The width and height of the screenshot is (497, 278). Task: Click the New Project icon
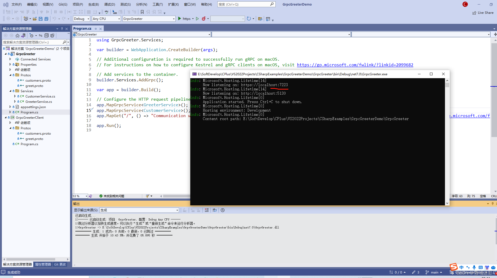coord(26,19)
